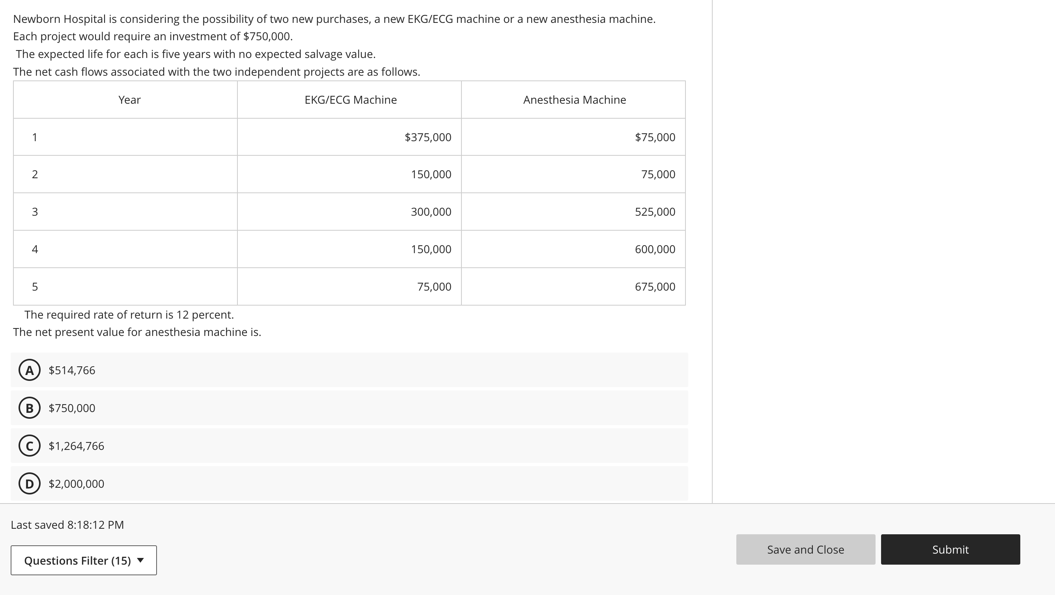Choose the $514,766 answer text
Screen dimensions: 1055x595
point(72,370)
